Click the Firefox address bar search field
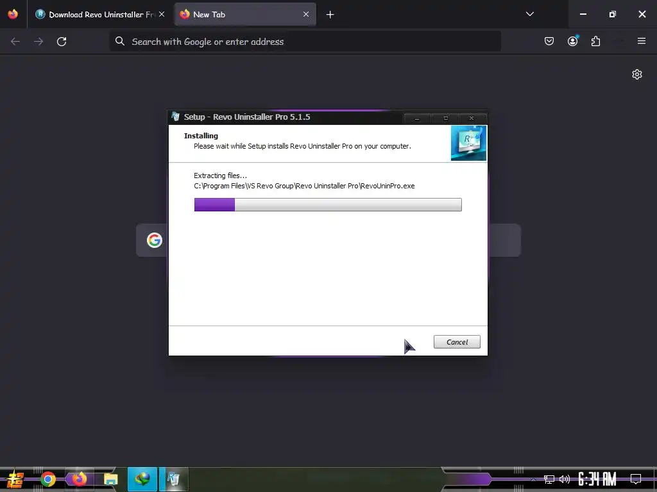This screenshot has height=492, width=657. tap(305, 42)
